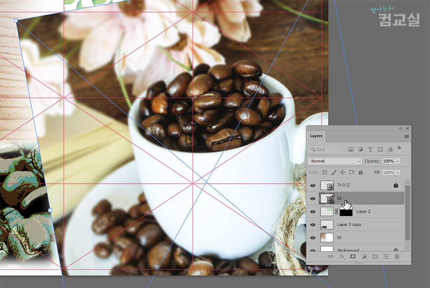Lock position move icon
Screen dimensions: 430x288
click(343, 172)
